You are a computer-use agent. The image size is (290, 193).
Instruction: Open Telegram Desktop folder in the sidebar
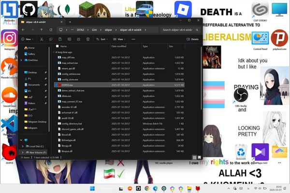(x=35, y=122)
